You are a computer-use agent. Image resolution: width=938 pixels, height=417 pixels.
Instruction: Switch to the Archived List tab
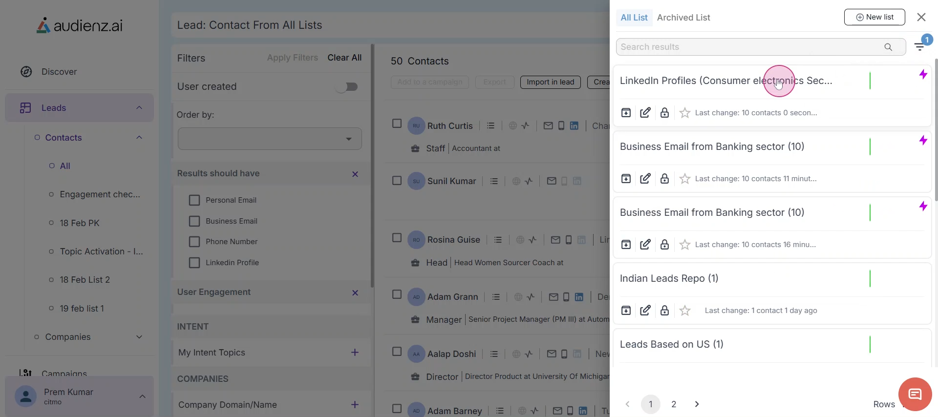coord(683,18)
